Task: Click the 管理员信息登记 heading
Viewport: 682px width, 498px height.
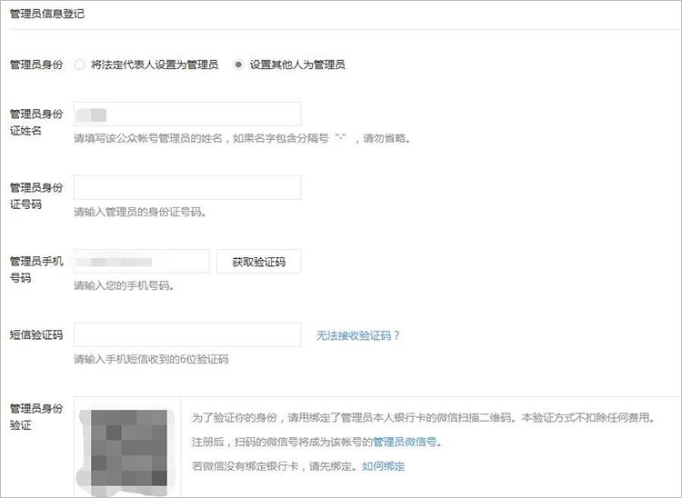Action: coord(47,14)
